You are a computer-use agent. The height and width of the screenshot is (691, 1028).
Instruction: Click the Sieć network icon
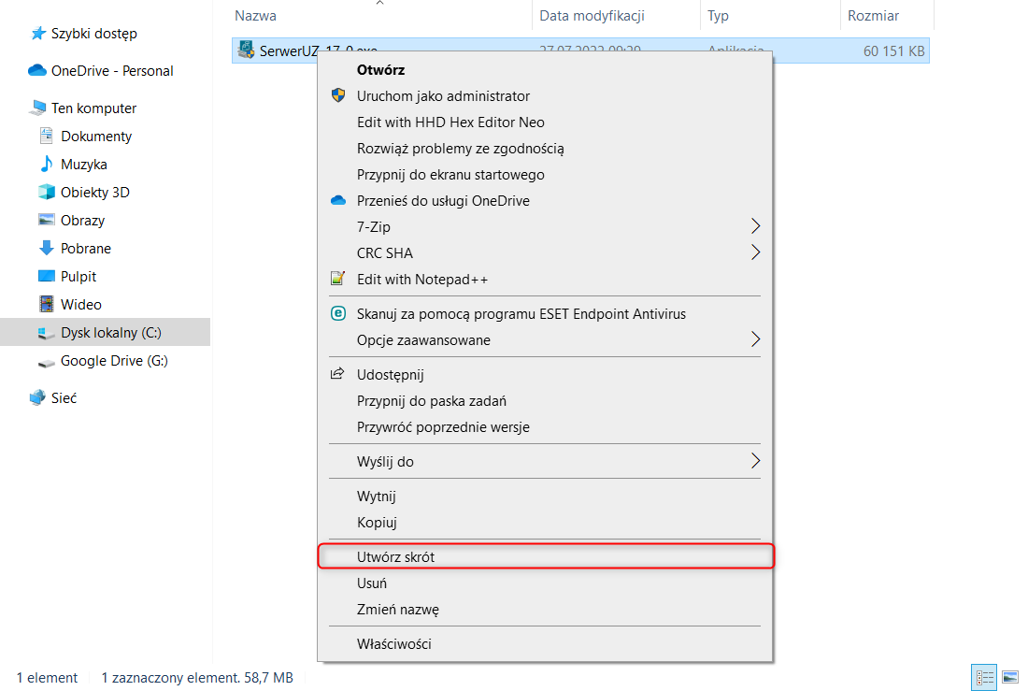[37, 398]
